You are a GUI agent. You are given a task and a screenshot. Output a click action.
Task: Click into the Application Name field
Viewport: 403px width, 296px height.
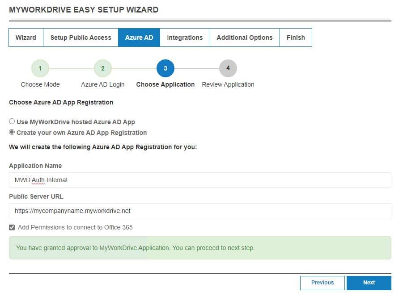tap(200, 180)
